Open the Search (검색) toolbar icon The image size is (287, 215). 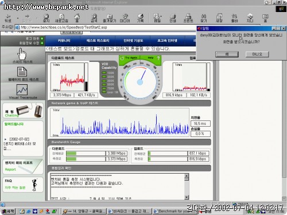94,18
